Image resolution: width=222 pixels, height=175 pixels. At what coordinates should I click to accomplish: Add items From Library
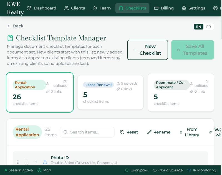(x=189, y=132)
